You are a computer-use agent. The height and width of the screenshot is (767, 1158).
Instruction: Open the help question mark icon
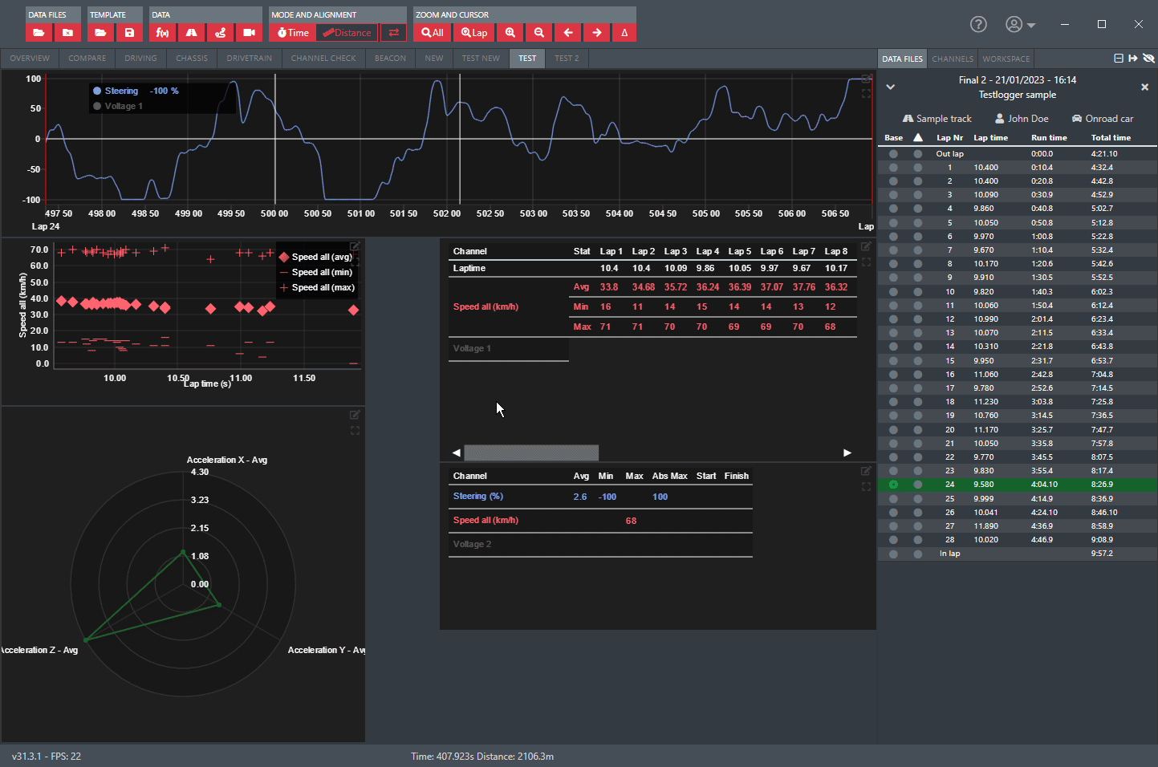point(977,24)
